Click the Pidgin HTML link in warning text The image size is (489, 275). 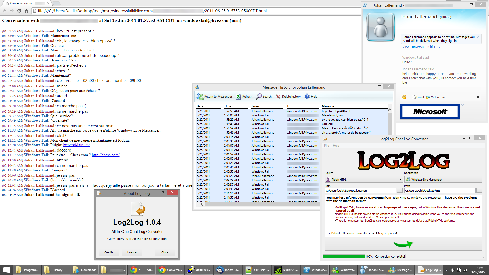point(399,198)
